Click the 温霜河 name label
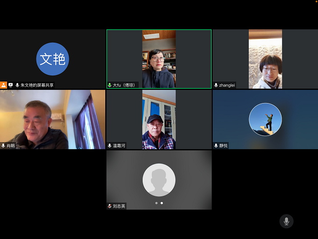Screen dimensions: 318x239 pyautogui.click(x=119, y=146)
